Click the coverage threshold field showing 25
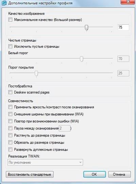 pyautogui.click(x=123, y=73)
